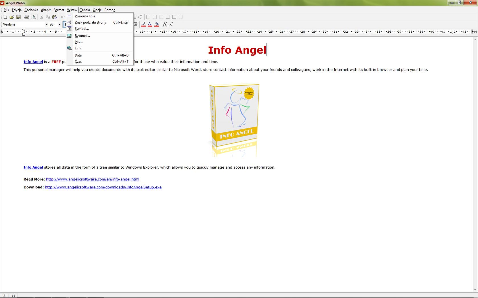The width and height of the screenshot is (478, 298).
Task: Follow Info Angel link above Read More
Action: (33, 167)
